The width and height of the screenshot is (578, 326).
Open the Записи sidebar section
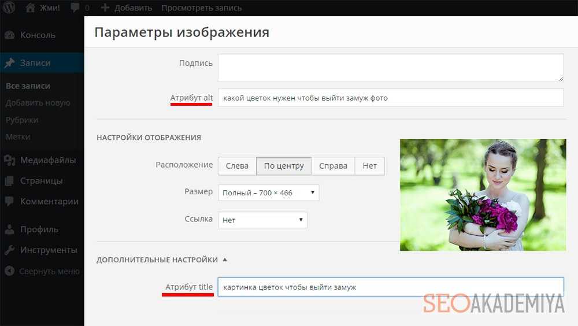click(x=35, y=62)
